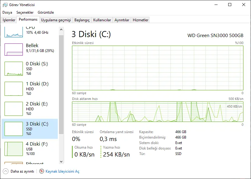This screenshot has height=179, width=251.
Task: Minimize the Görev Yöneticisi window
Action: point(216,5)
